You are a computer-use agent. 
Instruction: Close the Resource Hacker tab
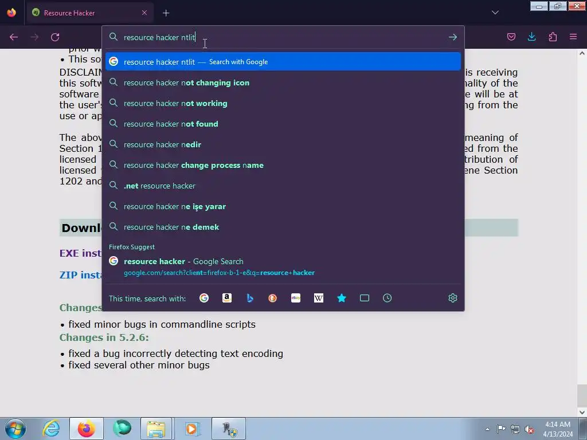click(144, 13)
